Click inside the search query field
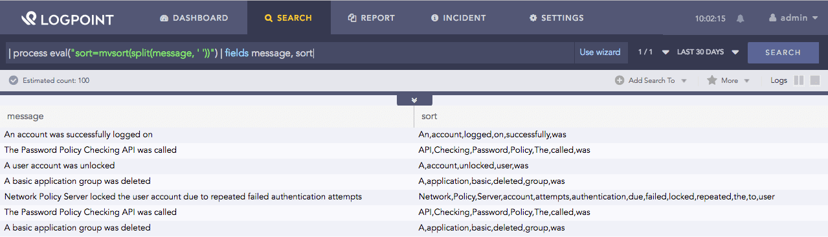Image resolution: width=828 pixels, height=237 pixels. [289, 52]
